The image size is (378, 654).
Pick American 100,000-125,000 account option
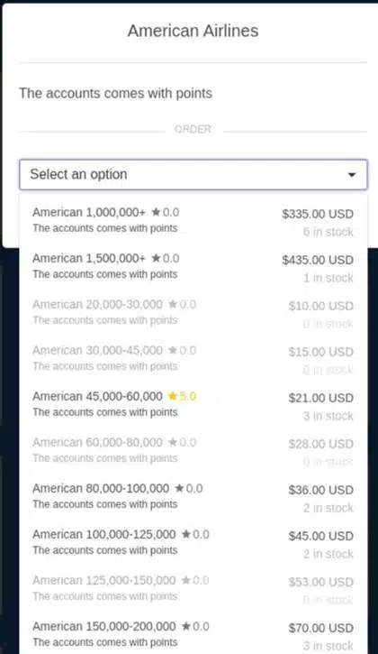193,543
